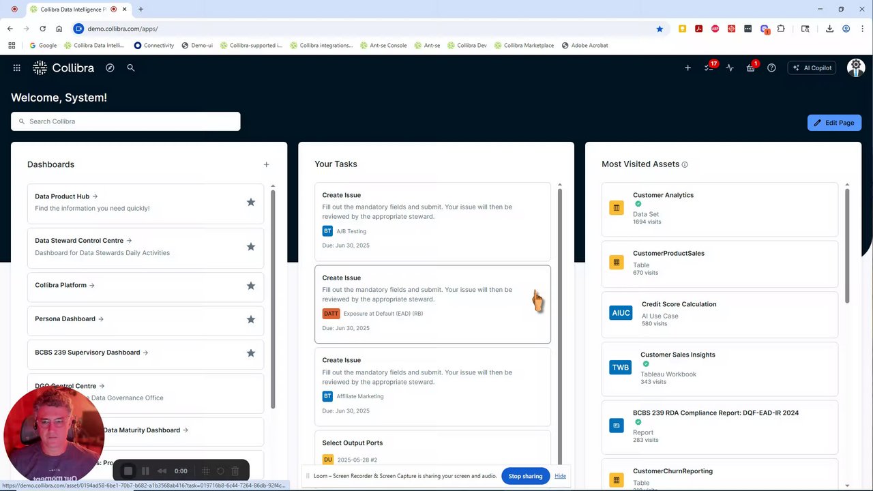Click the BCBS 239 report icon
This screenshot has height=491, width=873.
(617, 426)
